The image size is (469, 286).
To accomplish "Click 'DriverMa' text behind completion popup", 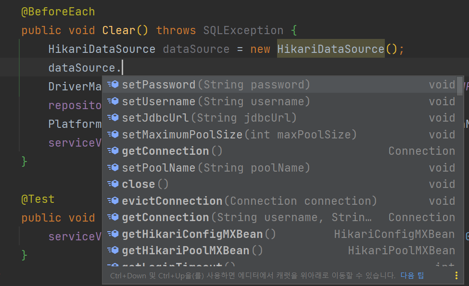I will pyautogui.click(x=75, y=87).
